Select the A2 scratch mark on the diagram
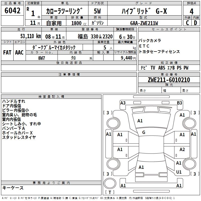This screenshot has width=201, height=201. (182, 149)
